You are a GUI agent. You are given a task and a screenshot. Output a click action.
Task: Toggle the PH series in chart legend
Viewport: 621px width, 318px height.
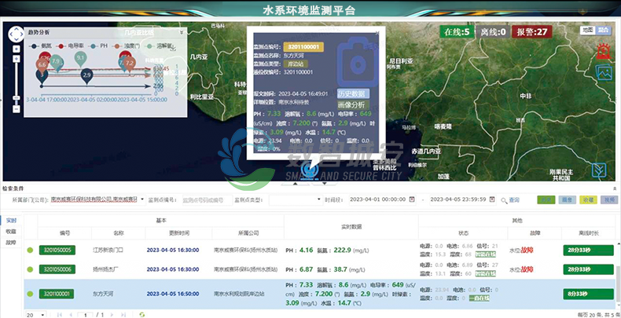point(99,46)
